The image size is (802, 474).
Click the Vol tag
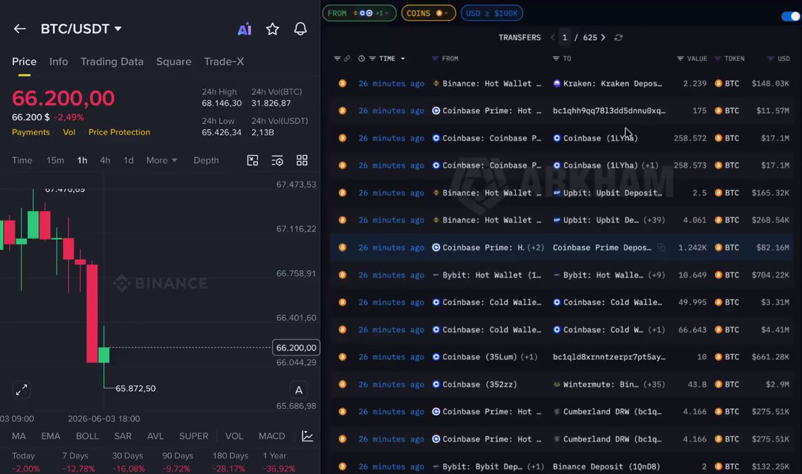(69, 132)
